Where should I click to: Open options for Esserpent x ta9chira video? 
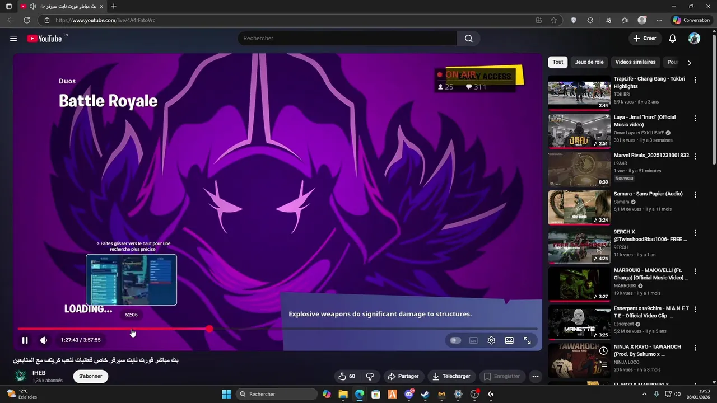point(695,310)
